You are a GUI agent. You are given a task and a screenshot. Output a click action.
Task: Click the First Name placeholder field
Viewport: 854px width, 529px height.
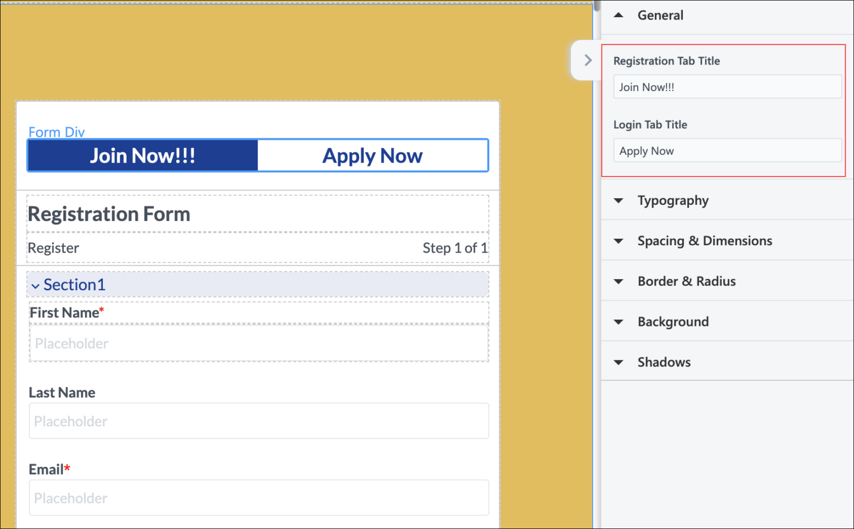point(259,344)
